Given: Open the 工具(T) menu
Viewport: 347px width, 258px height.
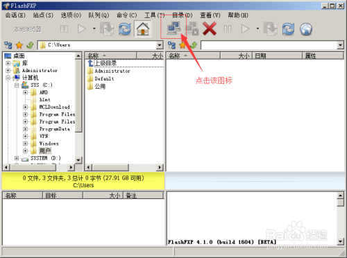Looking at the screenshot, I should [x=155, y=15].
